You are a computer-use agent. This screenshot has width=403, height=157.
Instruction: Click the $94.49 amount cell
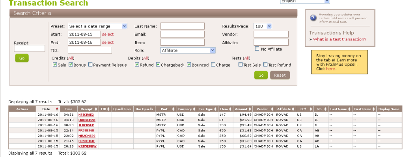243,115
